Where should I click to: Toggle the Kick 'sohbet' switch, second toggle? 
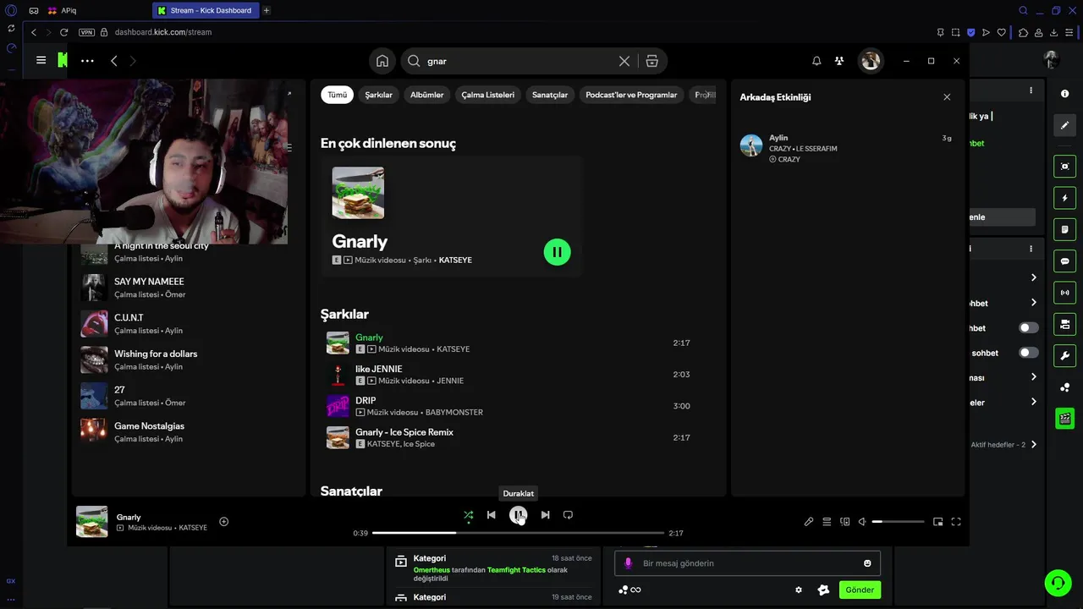[1029, 353]
